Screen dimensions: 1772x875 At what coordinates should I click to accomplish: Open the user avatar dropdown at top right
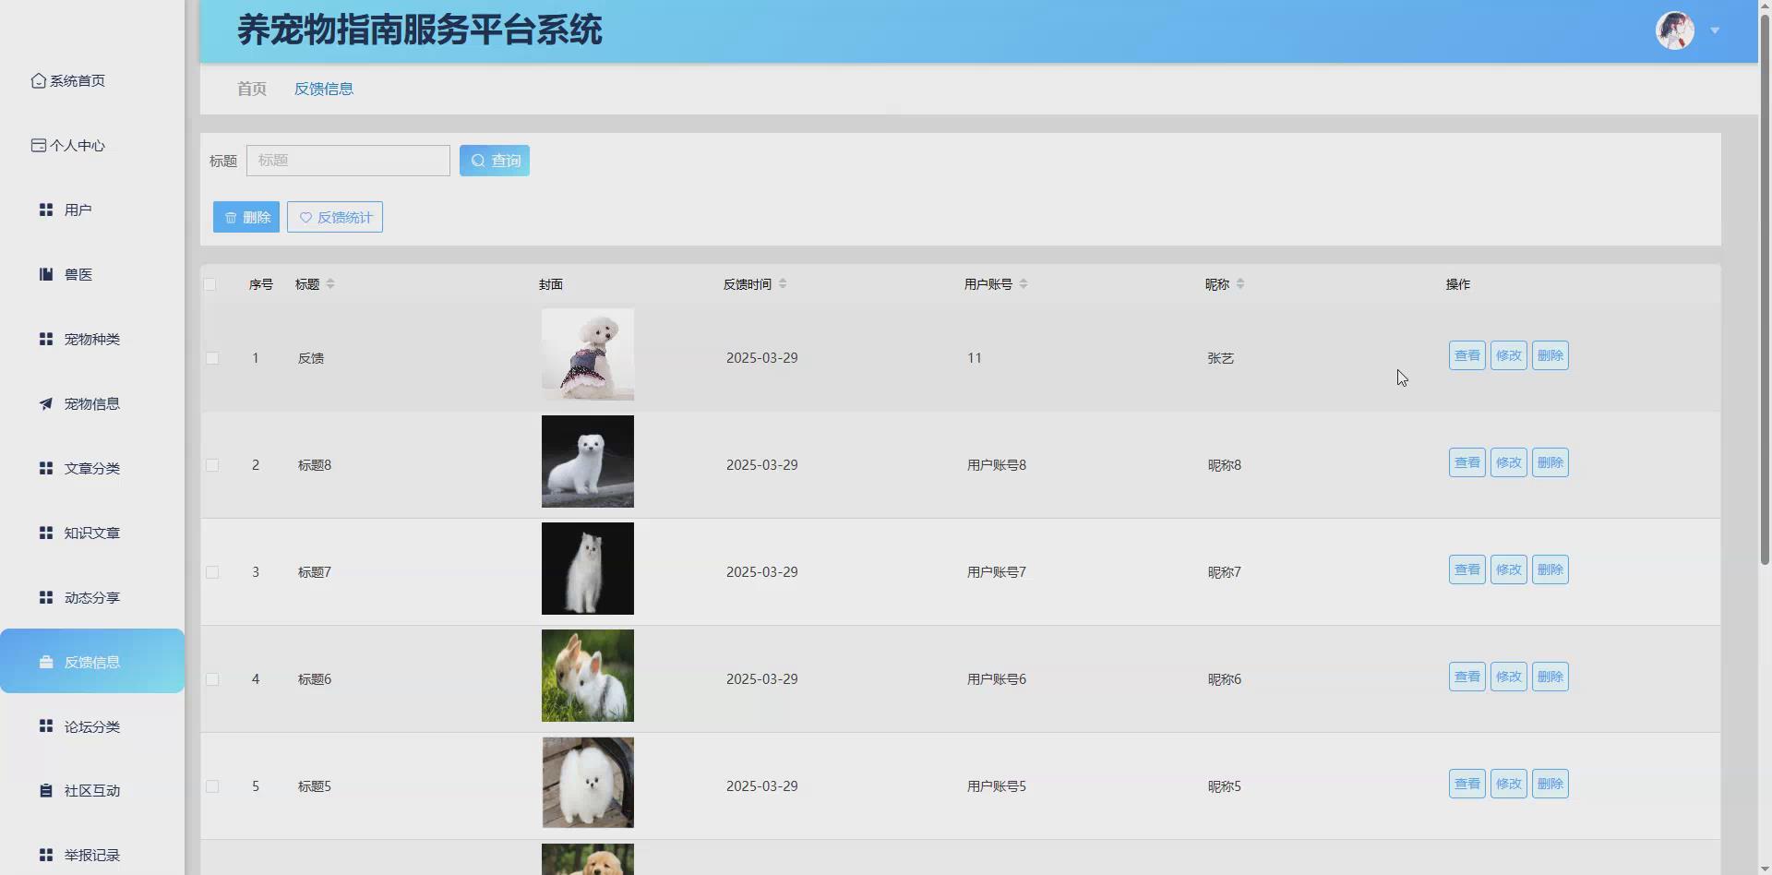pyautogui.click(x=1674, y=30)
